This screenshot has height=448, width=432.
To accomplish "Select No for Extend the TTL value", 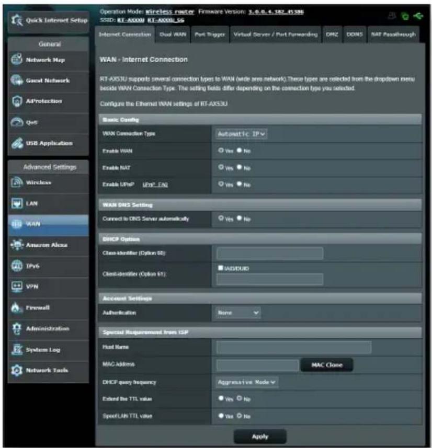I will 240,398.
